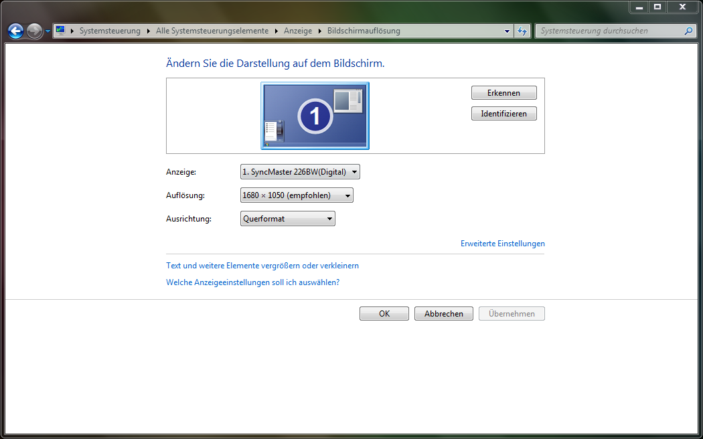Screen dimensions: 703x439
Task: Click the disabled Übernehmen button
Action: pyautogui.click(x=512, y=314)
